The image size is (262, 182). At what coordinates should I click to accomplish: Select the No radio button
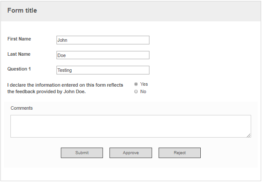pyautogui.click(x=136, y=91)
